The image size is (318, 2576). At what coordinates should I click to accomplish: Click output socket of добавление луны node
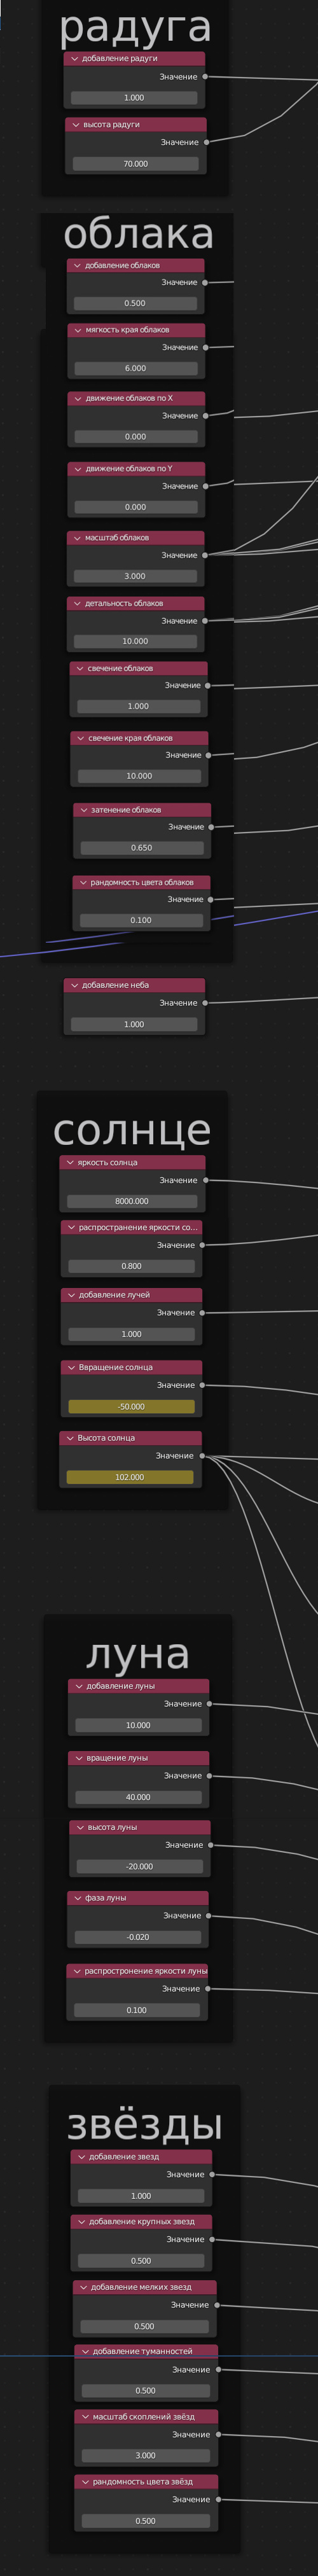coord(209,1704)
